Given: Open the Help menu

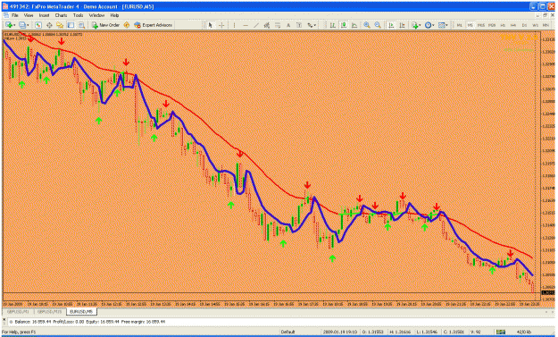Looking at the screenshot, I should (114, 15).
